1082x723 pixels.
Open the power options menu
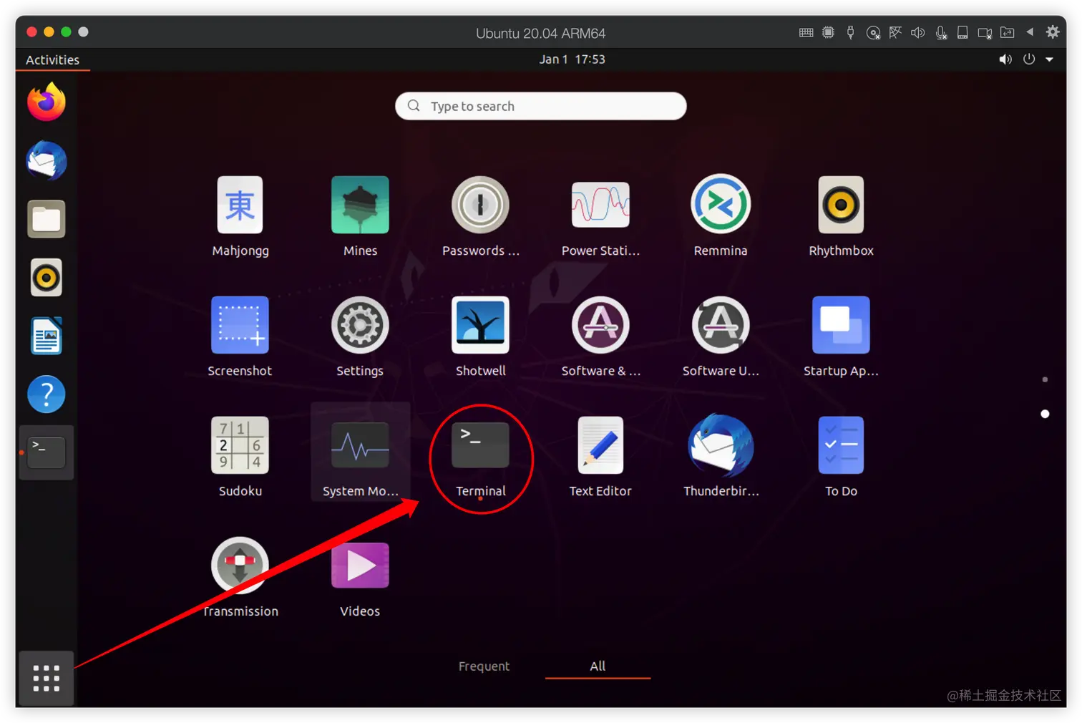tap(1028, 59)
